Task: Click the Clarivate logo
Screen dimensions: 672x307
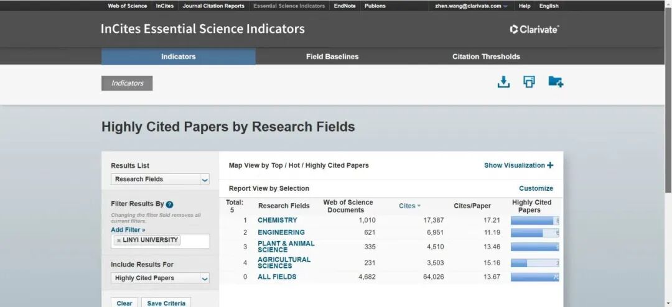Action: (x=534, y=29)
